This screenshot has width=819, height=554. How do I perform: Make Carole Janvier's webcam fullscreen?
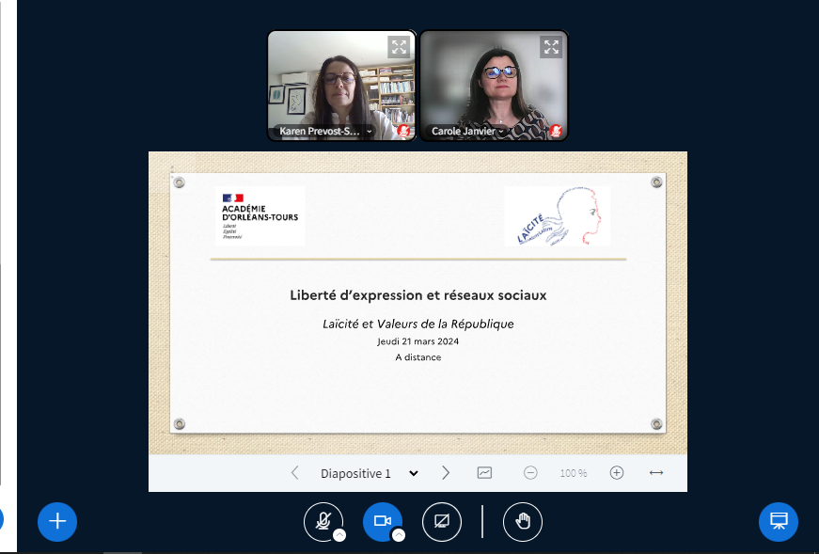tap(552, 45)
